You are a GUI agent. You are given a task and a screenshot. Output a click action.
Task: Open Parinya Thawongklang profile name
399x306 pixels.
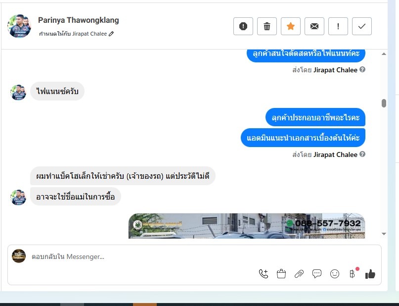[x=79, y=20]
